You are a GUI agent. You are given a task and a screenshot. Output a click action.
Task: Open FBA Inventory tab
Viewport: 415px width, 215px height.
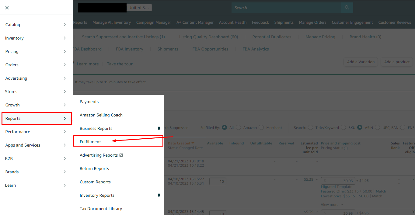(129, 49)
